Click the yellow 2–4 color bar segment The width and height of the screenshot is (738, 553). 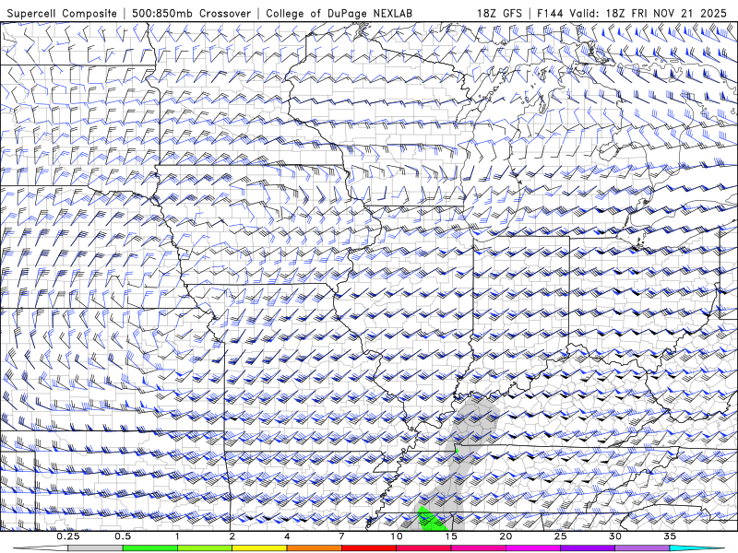[259, 548]
